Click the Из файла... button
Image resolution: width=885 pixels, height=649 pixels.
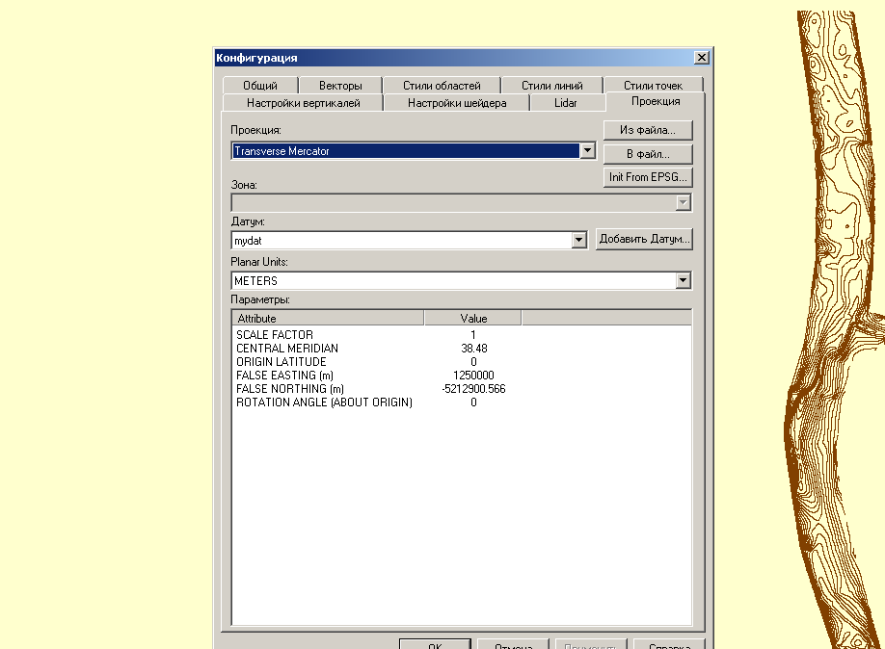(647, 130)
